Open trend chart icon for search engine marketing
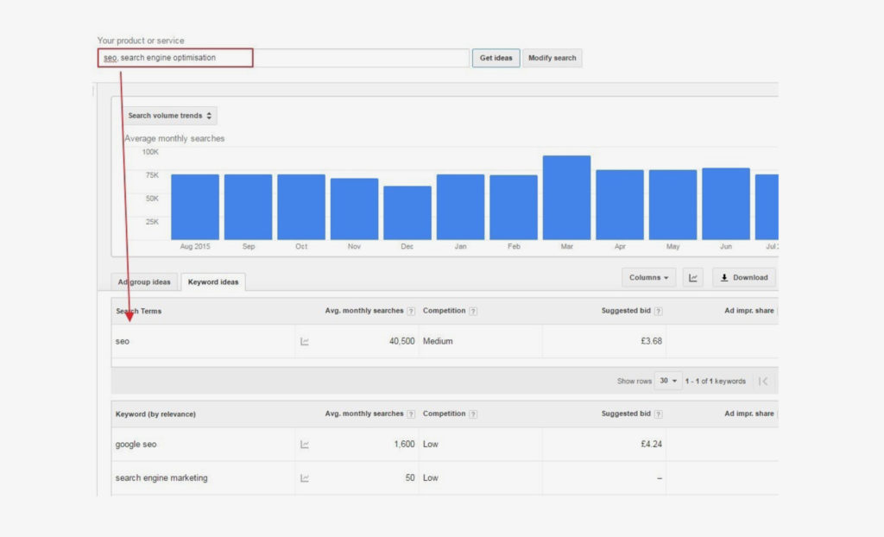The image size is (884, 537). pyautogui.click(x=305, y=478)
